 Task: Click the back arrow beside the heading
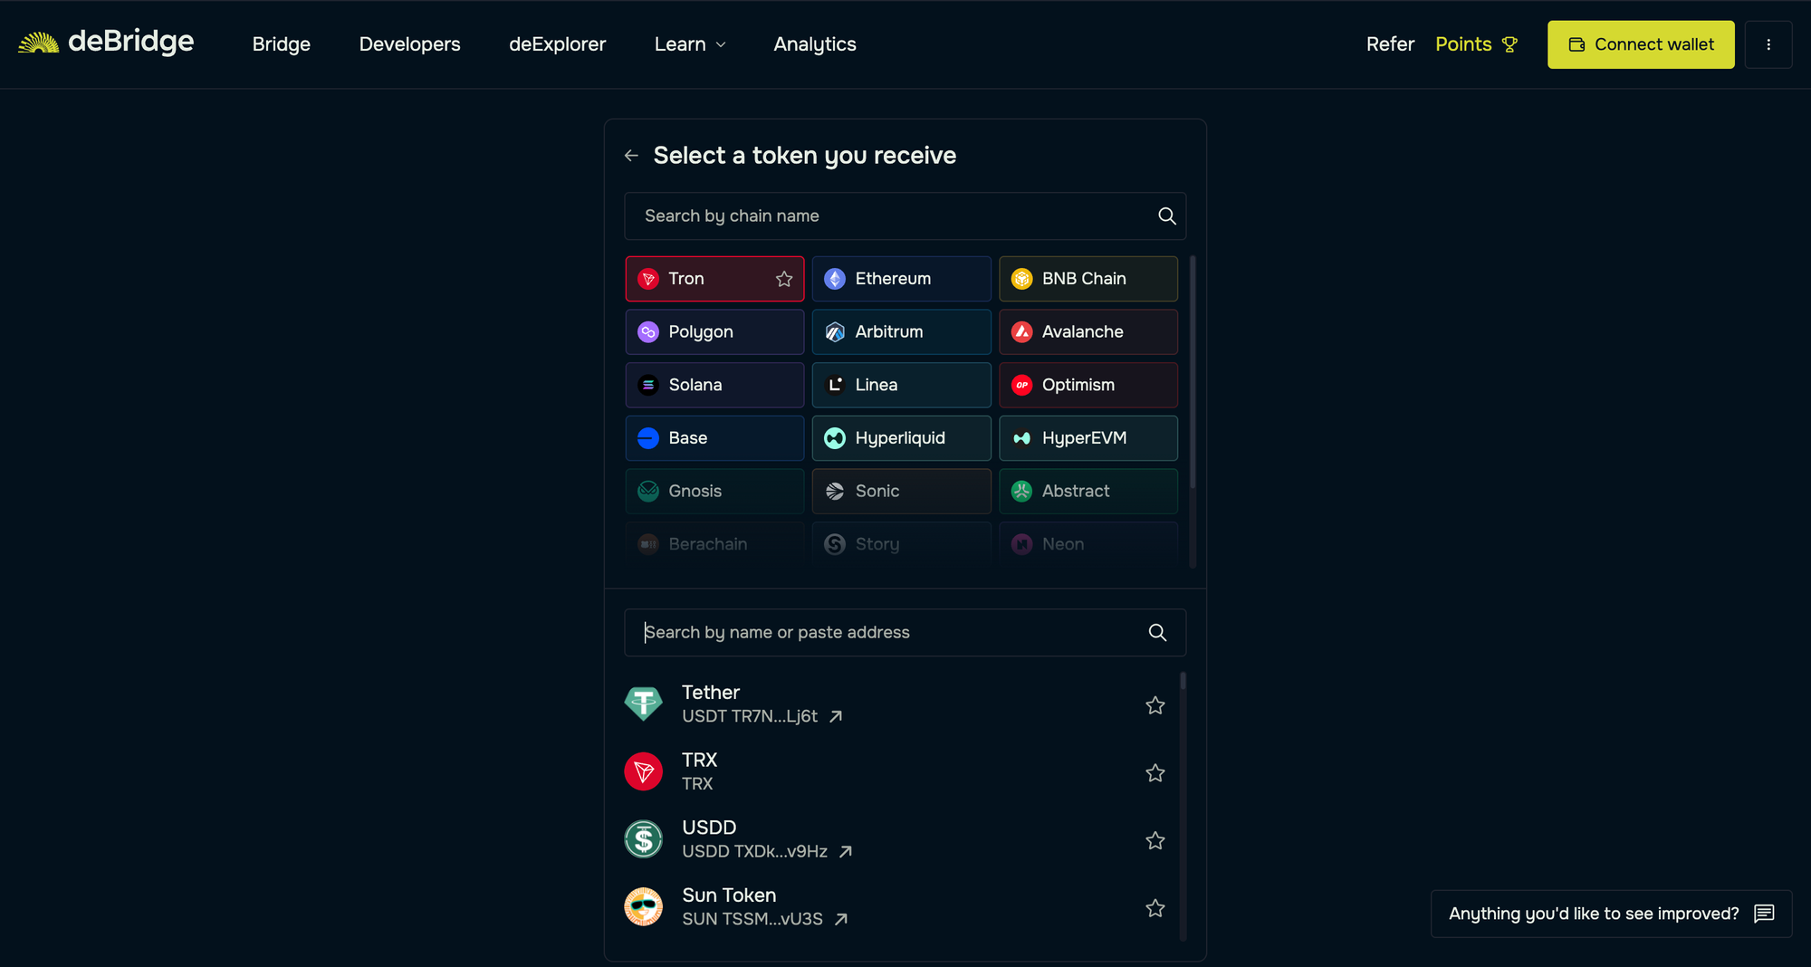tap(631, 156)
